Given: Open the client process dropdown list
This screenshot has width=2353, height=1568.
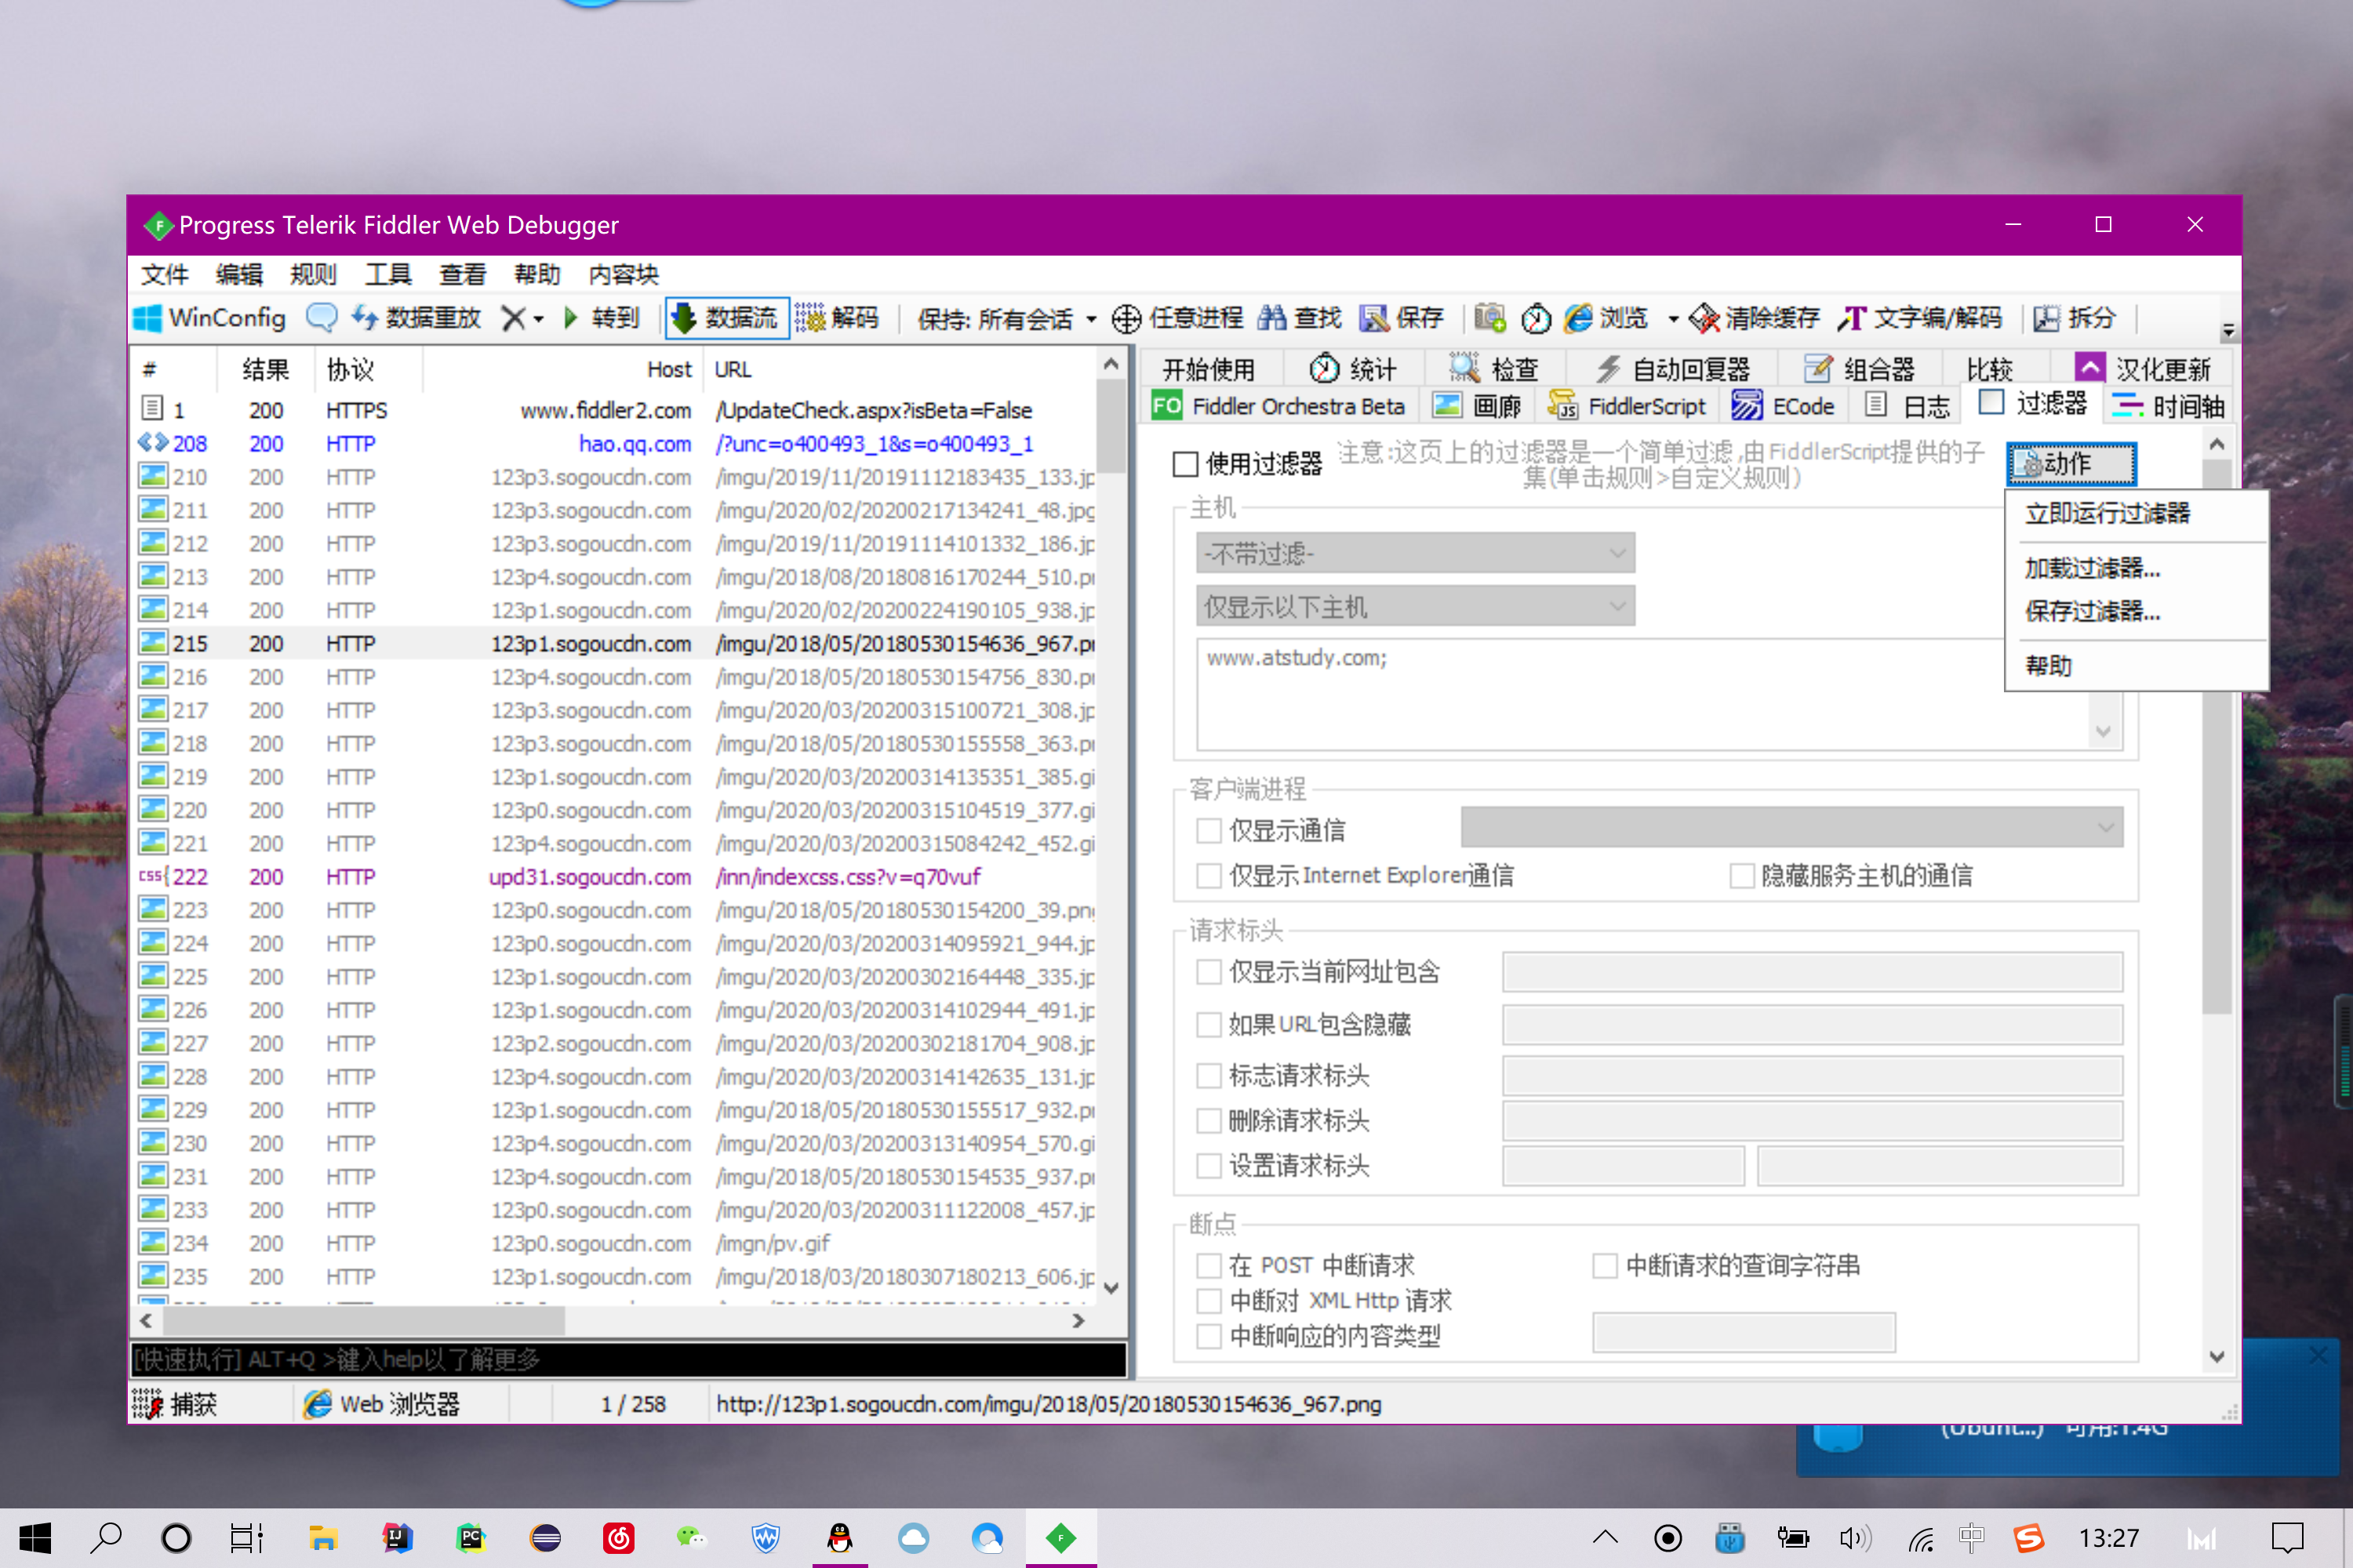Looking at the screenshot, I should tap(1791, 827).
